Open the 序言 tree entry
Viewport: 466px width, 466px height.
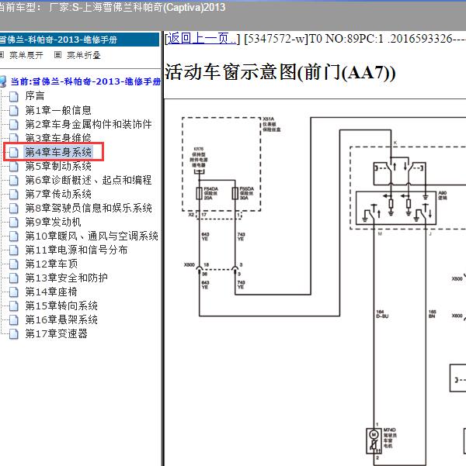[35, 96]
